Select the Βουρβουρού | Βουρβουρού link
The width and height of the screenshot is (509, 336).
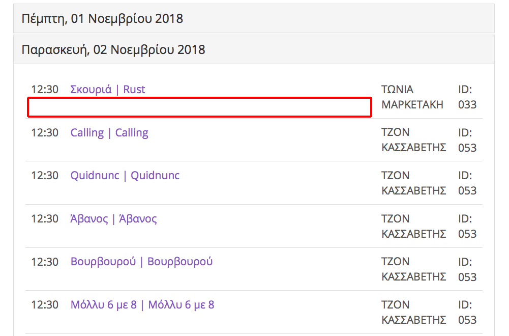point(141,262)
